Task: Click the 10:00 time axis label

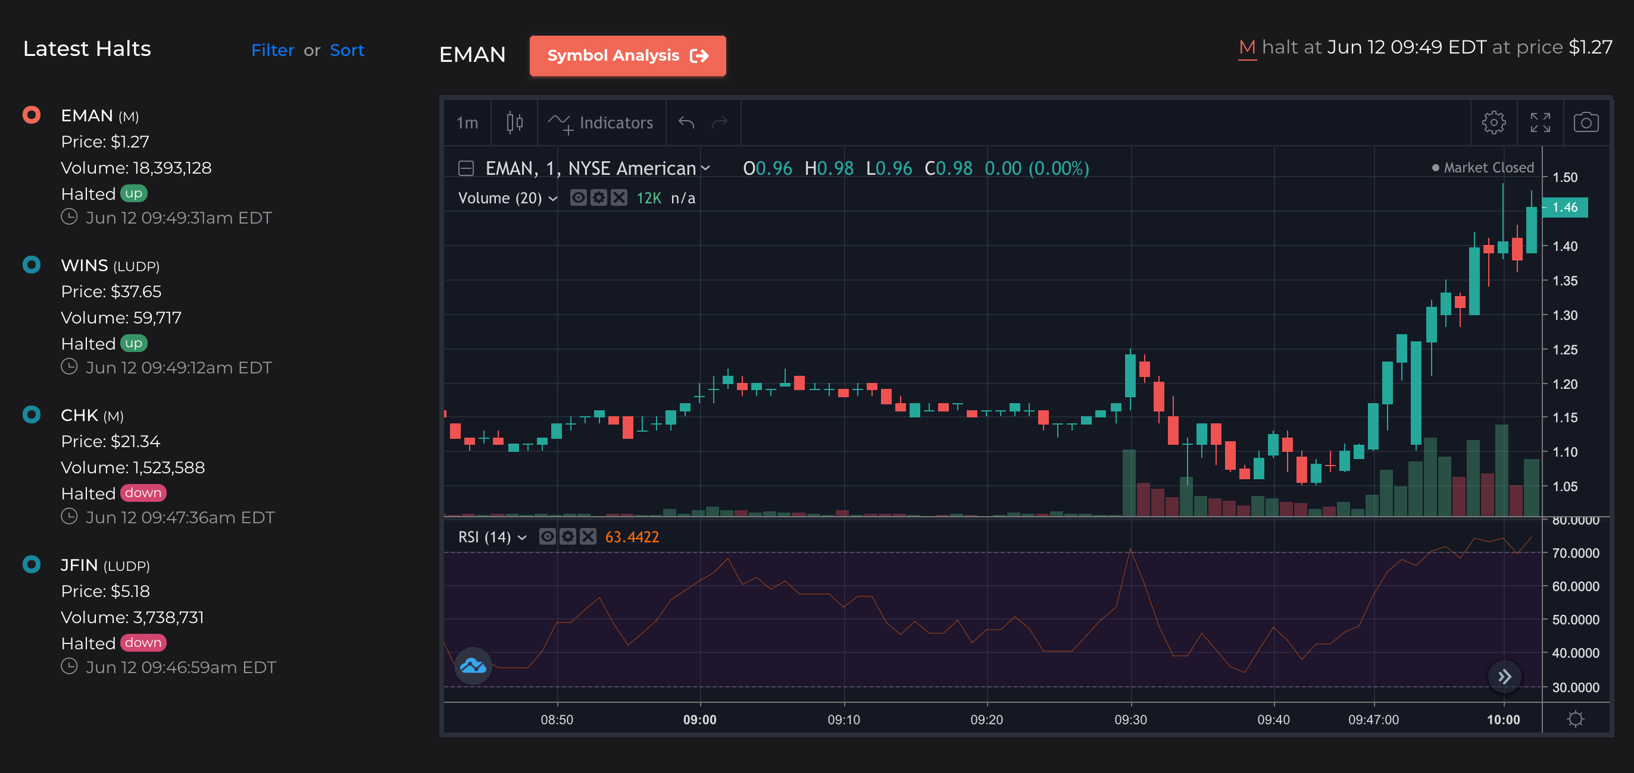Action: pyautogui.click(x=1503, y=719)
